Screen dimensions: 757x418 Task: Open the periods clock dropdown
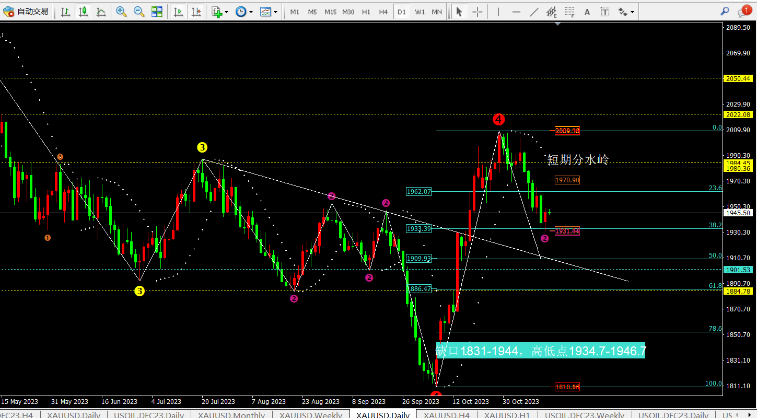pyautogui.click(x=244, y=11)
